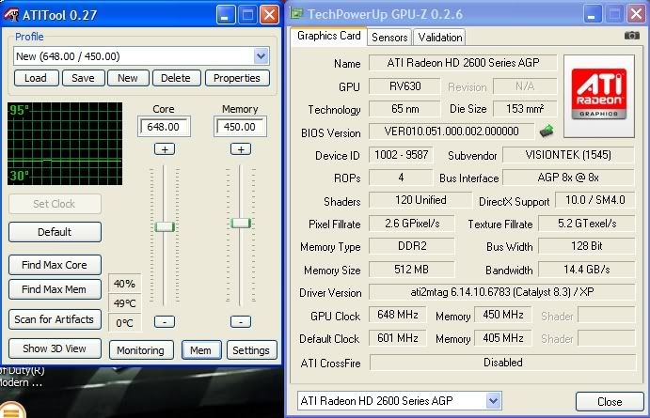Click the GPU field RV630

[404, 86]
